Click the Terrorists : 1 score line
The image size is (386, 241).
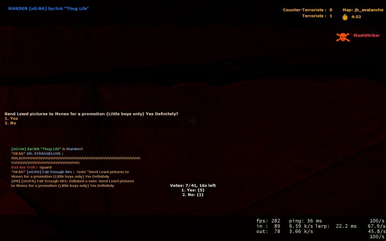pos(317,16)
